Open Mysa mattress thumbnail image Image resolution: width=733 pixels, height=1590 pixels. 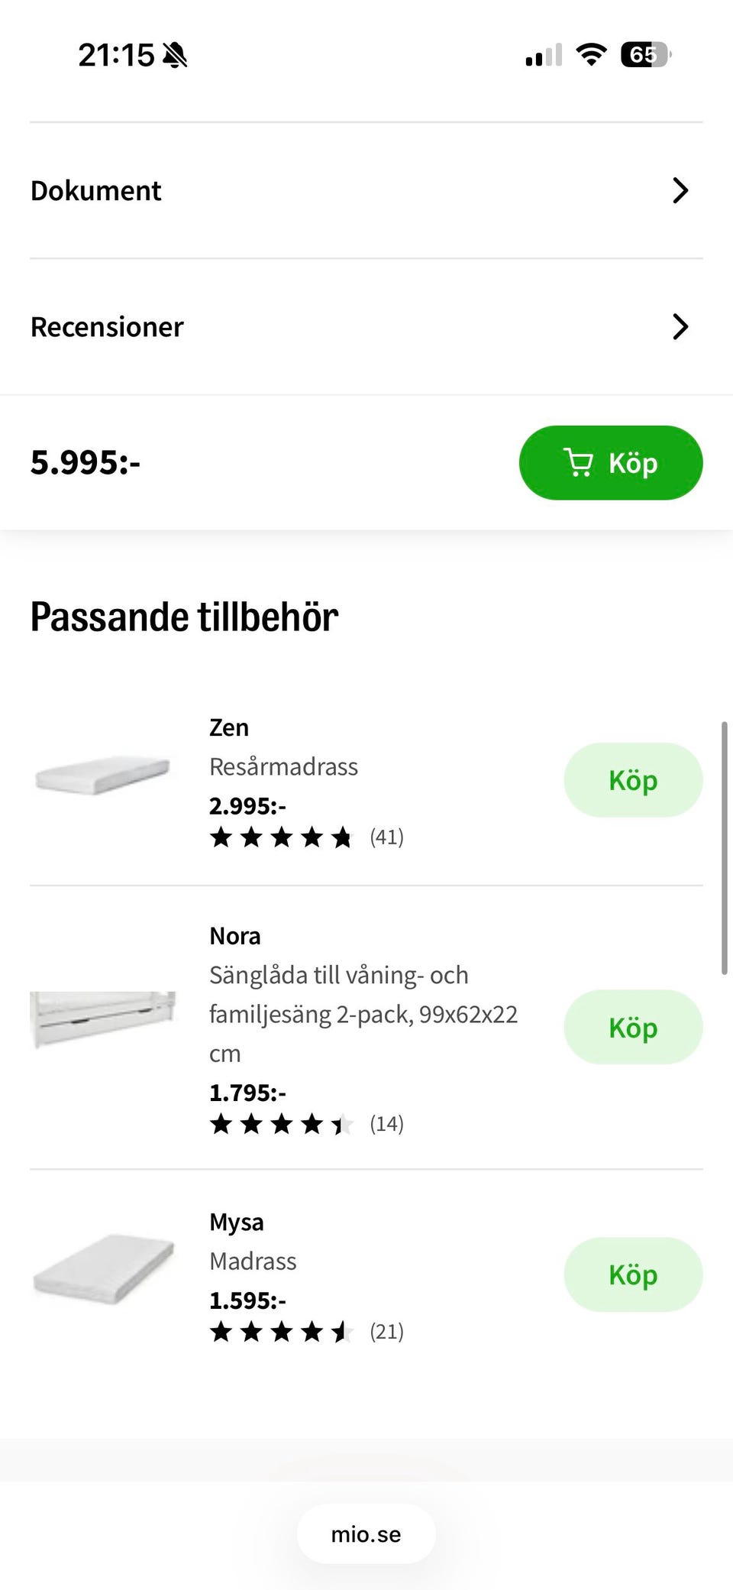[x=103, y=1268]
